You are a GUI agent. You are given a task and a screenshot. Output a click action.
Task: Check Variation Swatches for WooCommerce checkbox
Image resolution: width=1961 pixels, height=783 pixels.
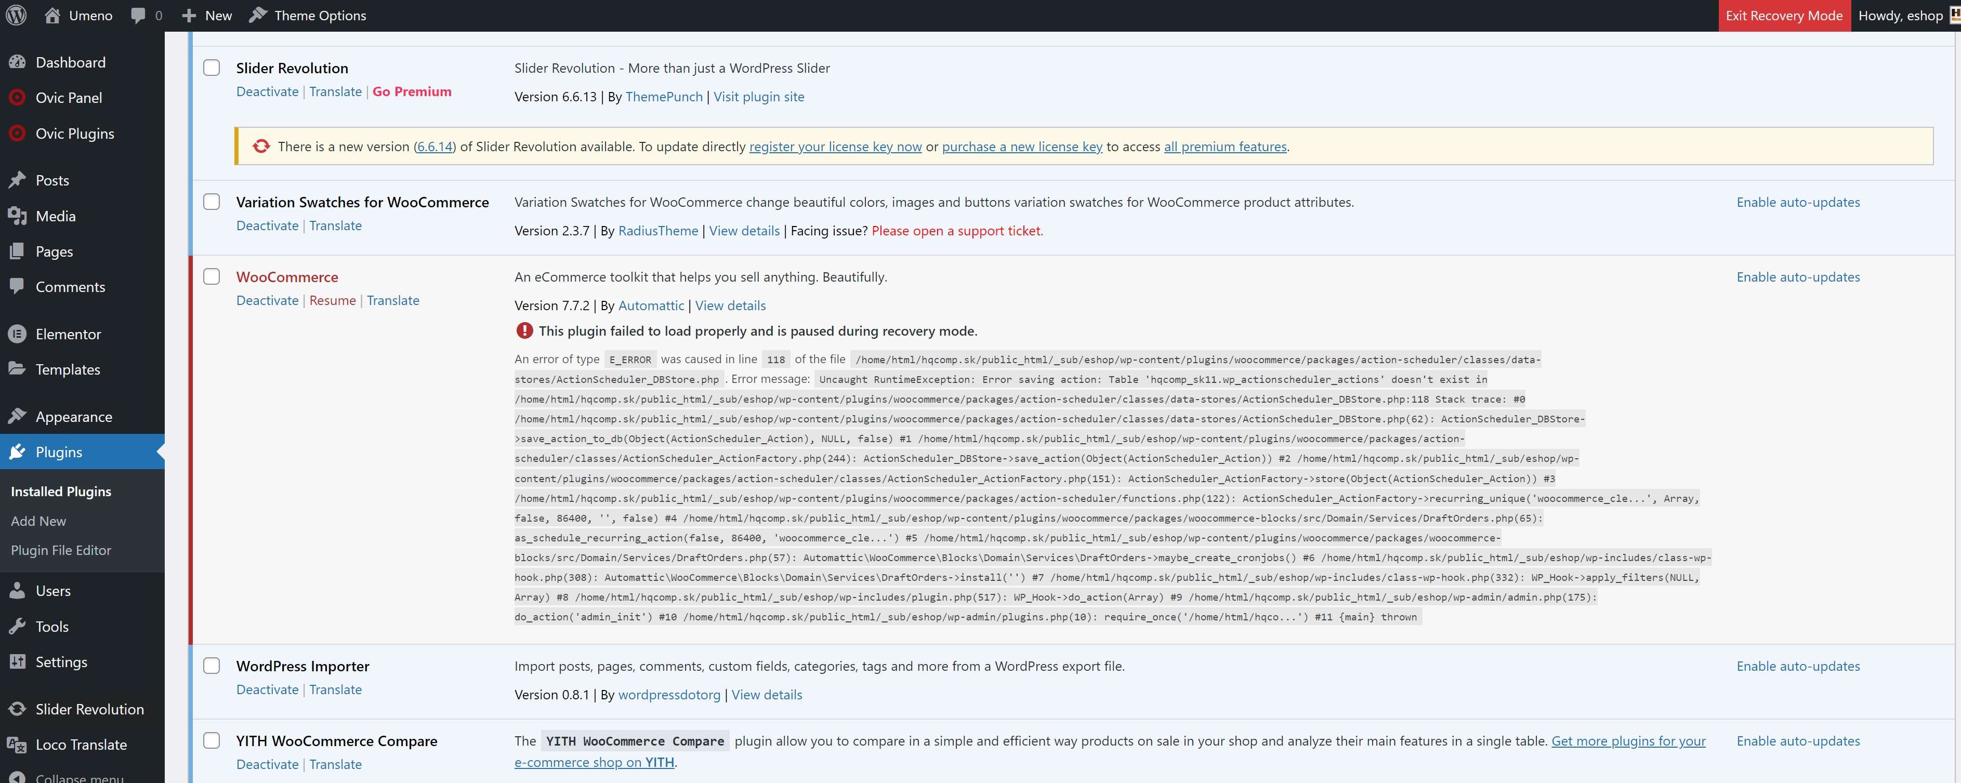pos(212,202)
